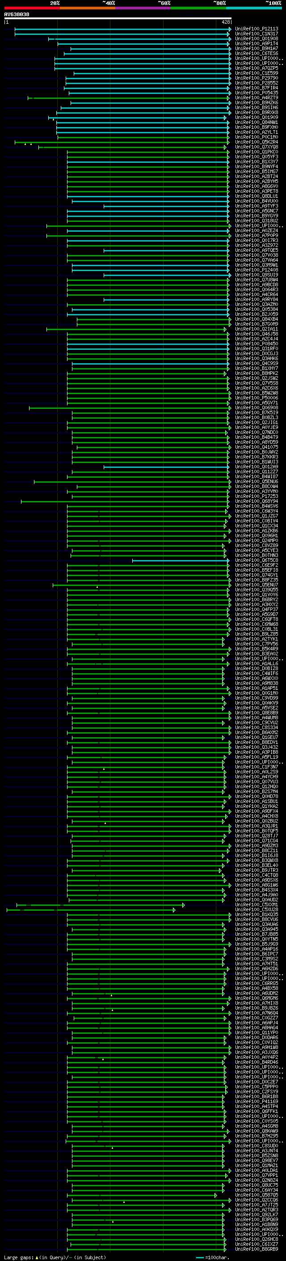Screen dimensions: 286x1261
Task: Select hit label UniRef100_A2BT24
Action: (x=257, y=176)
